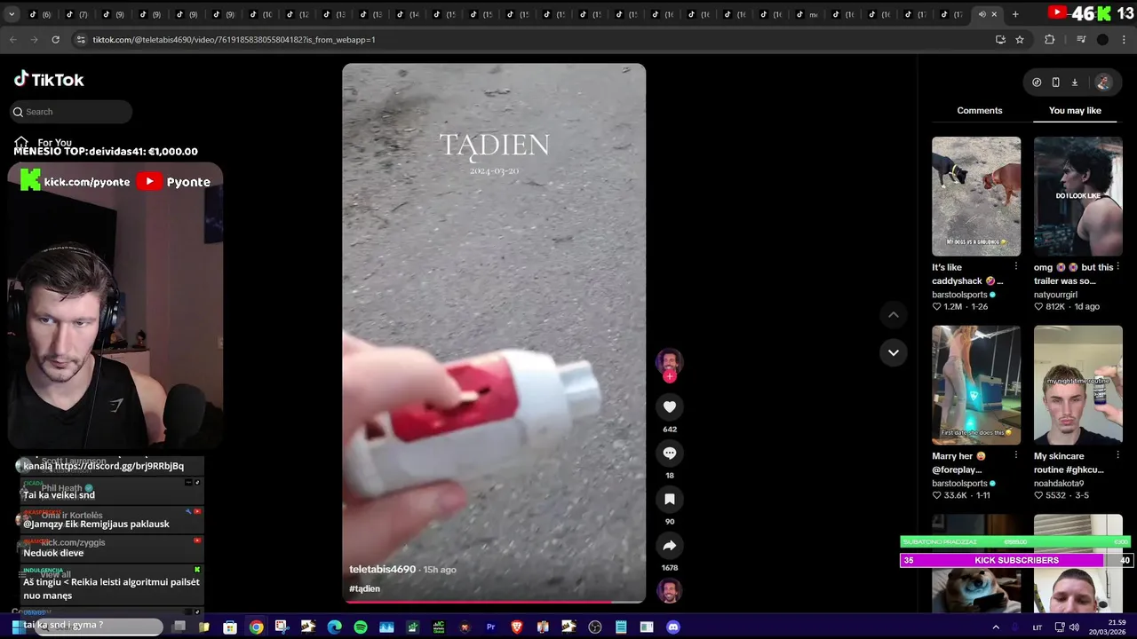Image resolution: width=1137 pixels, height=639 pixels.
Task: Like the TikTok video with heart icon
Action: click(x=670, y=406)
